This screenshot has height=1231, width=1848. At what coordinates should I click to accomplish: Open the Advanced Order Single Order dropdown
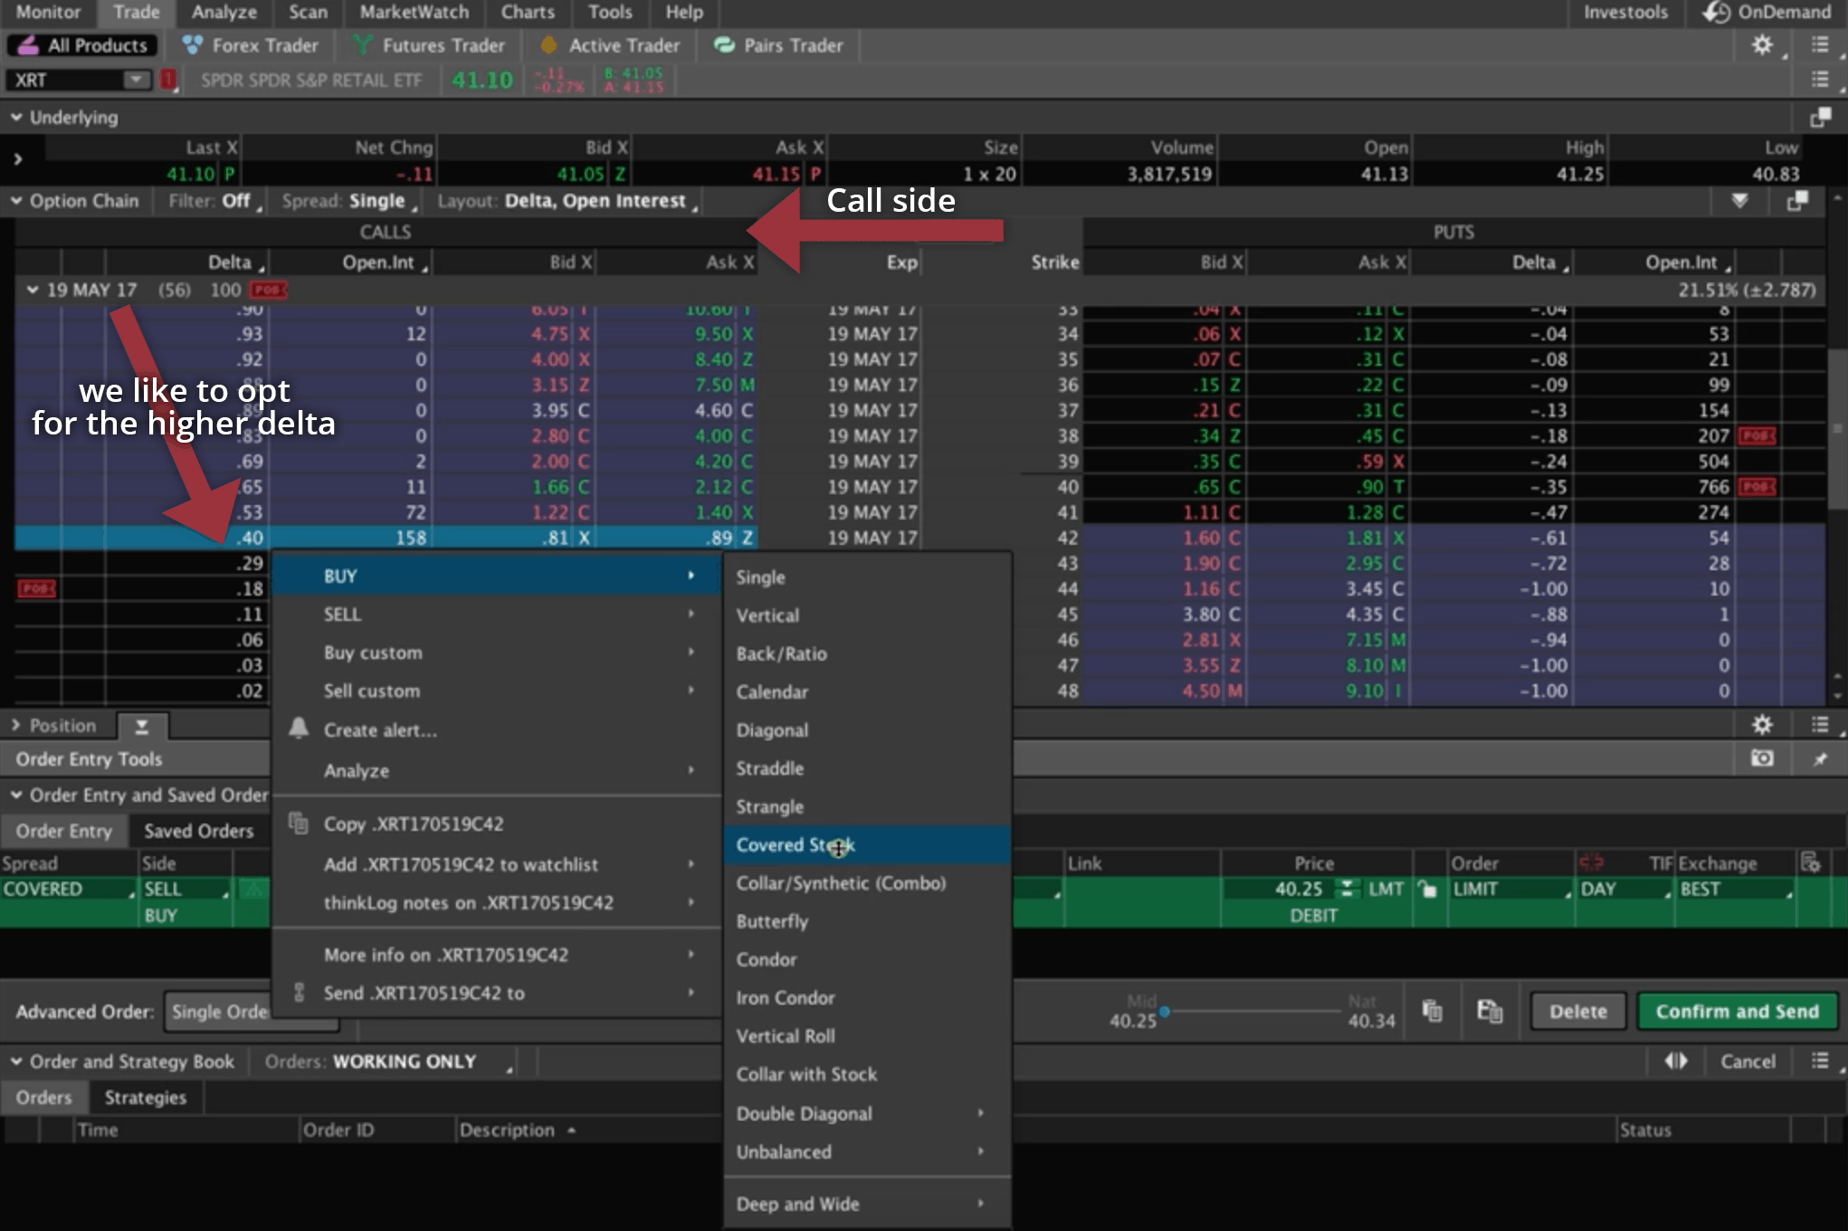(252, 1011)
